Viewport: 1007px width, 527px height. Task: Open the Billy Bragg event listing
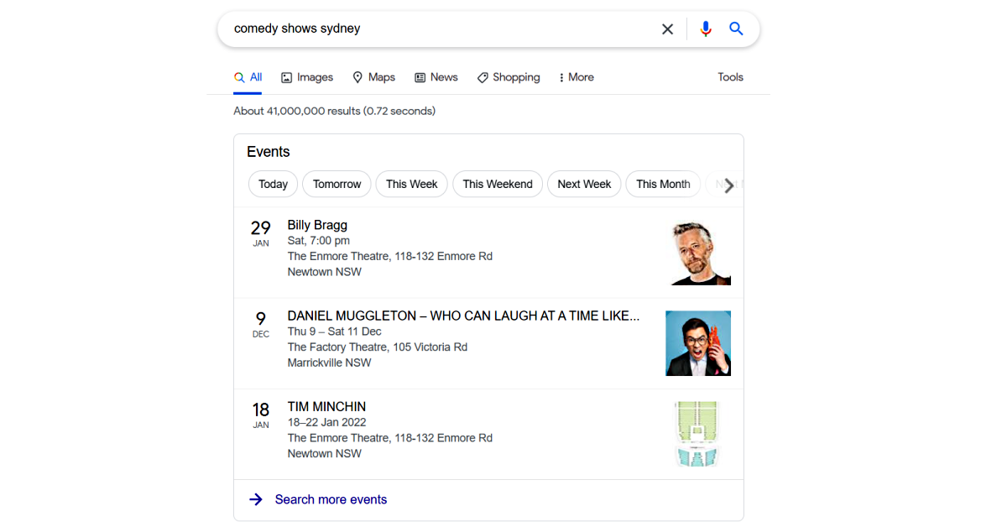click(x=317, y=224)
